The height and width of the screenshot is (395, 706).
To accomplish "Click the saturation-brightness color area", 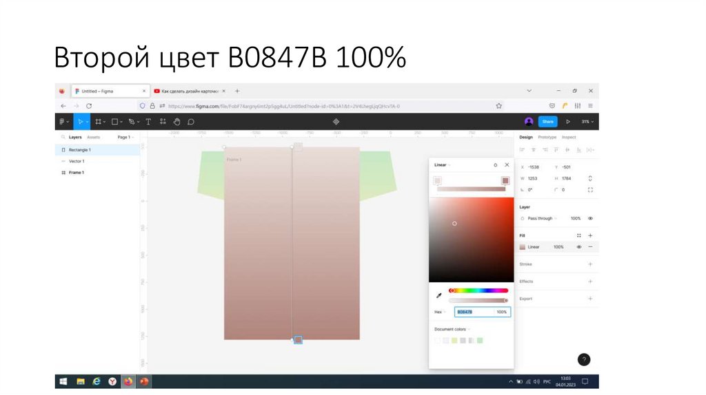I will [471, 239].
